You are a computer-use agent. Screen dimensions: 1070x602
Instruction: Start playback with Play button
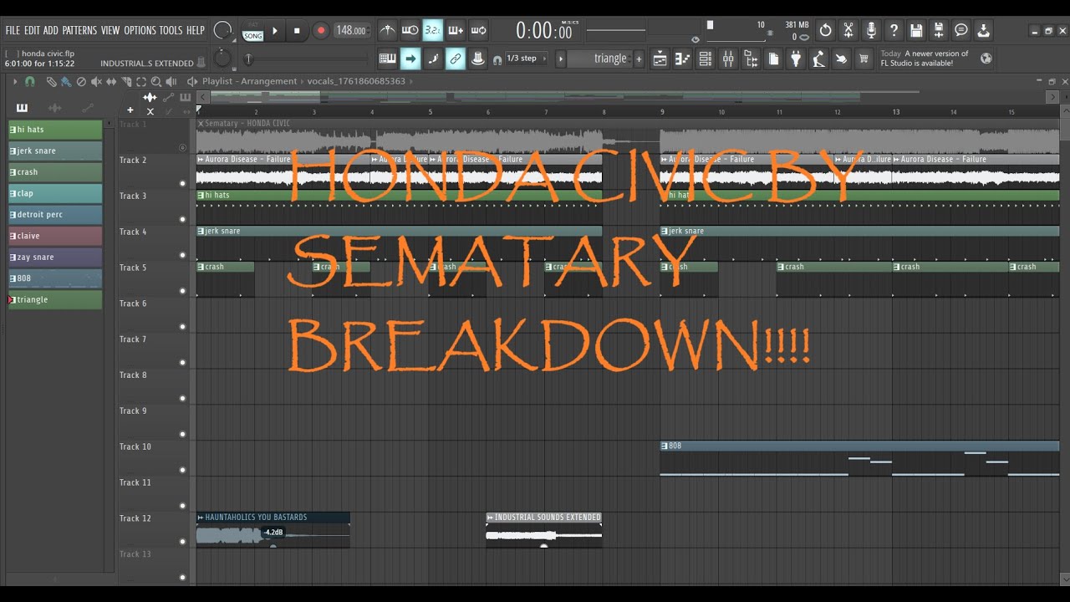click(275, 31)
